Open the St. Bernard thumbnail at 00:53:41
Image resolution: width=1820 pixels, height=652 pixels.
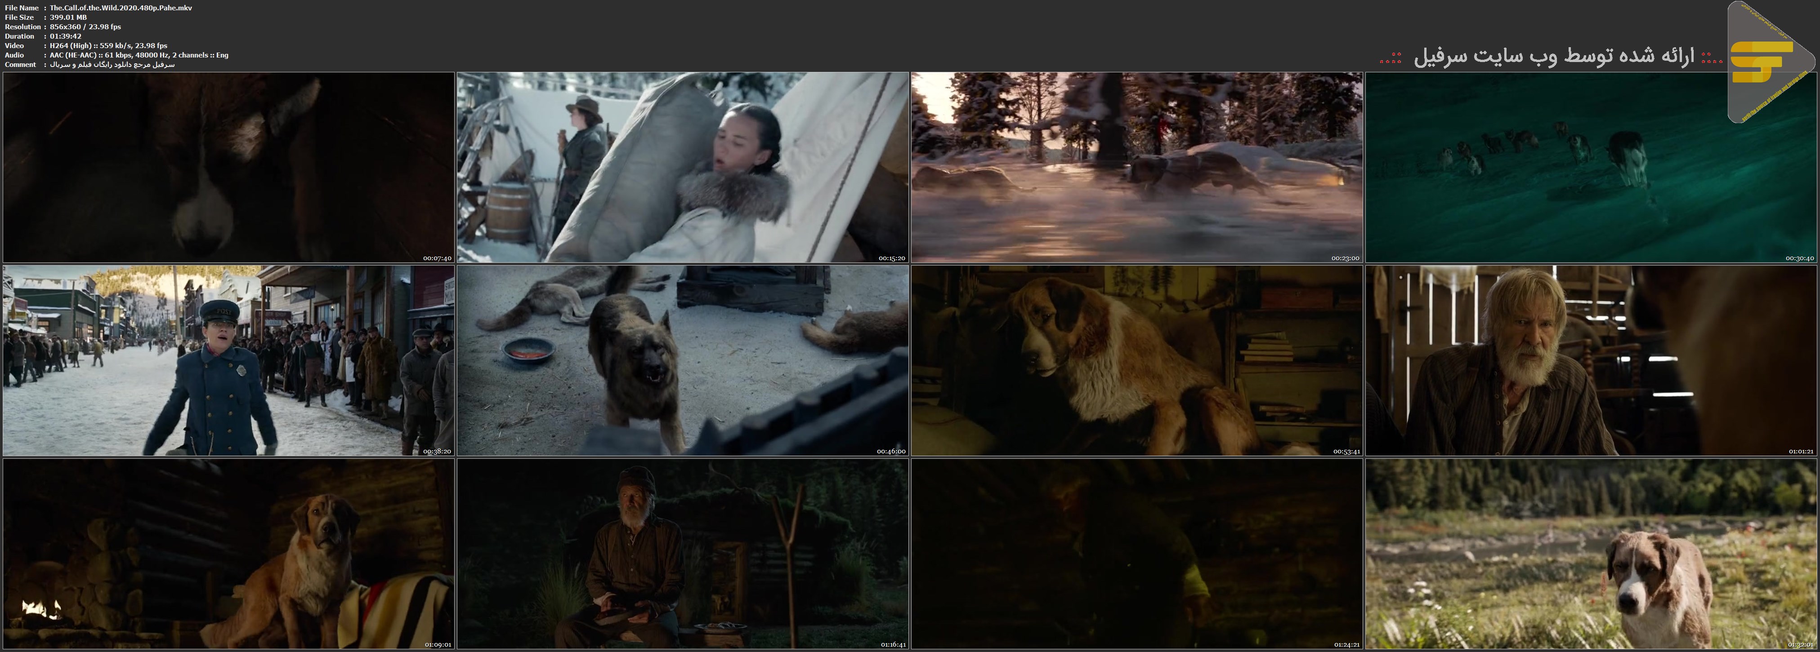pos(1136,360)
